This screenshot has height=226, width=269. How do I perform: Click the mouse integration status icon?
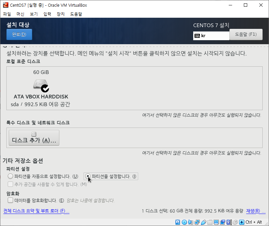click(x=235, y=222)
